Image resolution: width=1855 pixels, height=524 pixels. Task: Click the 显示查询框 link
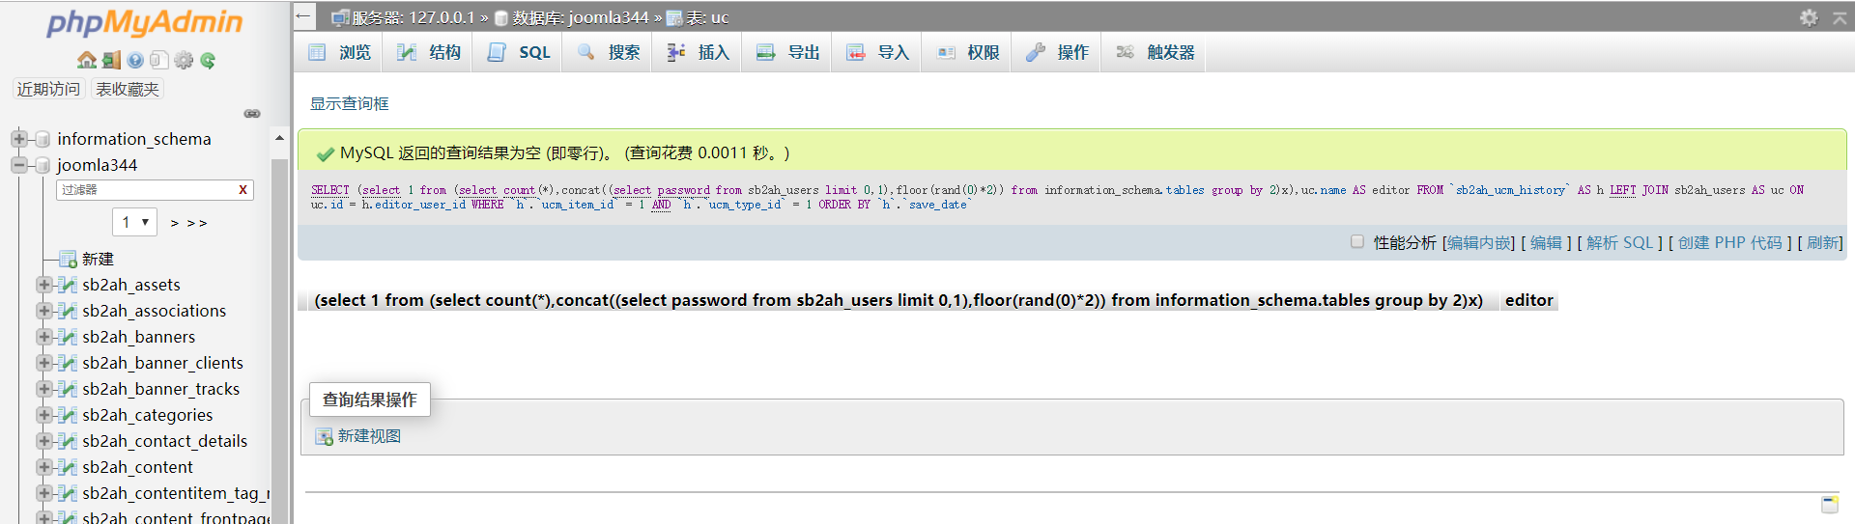[x=349, y=103]
